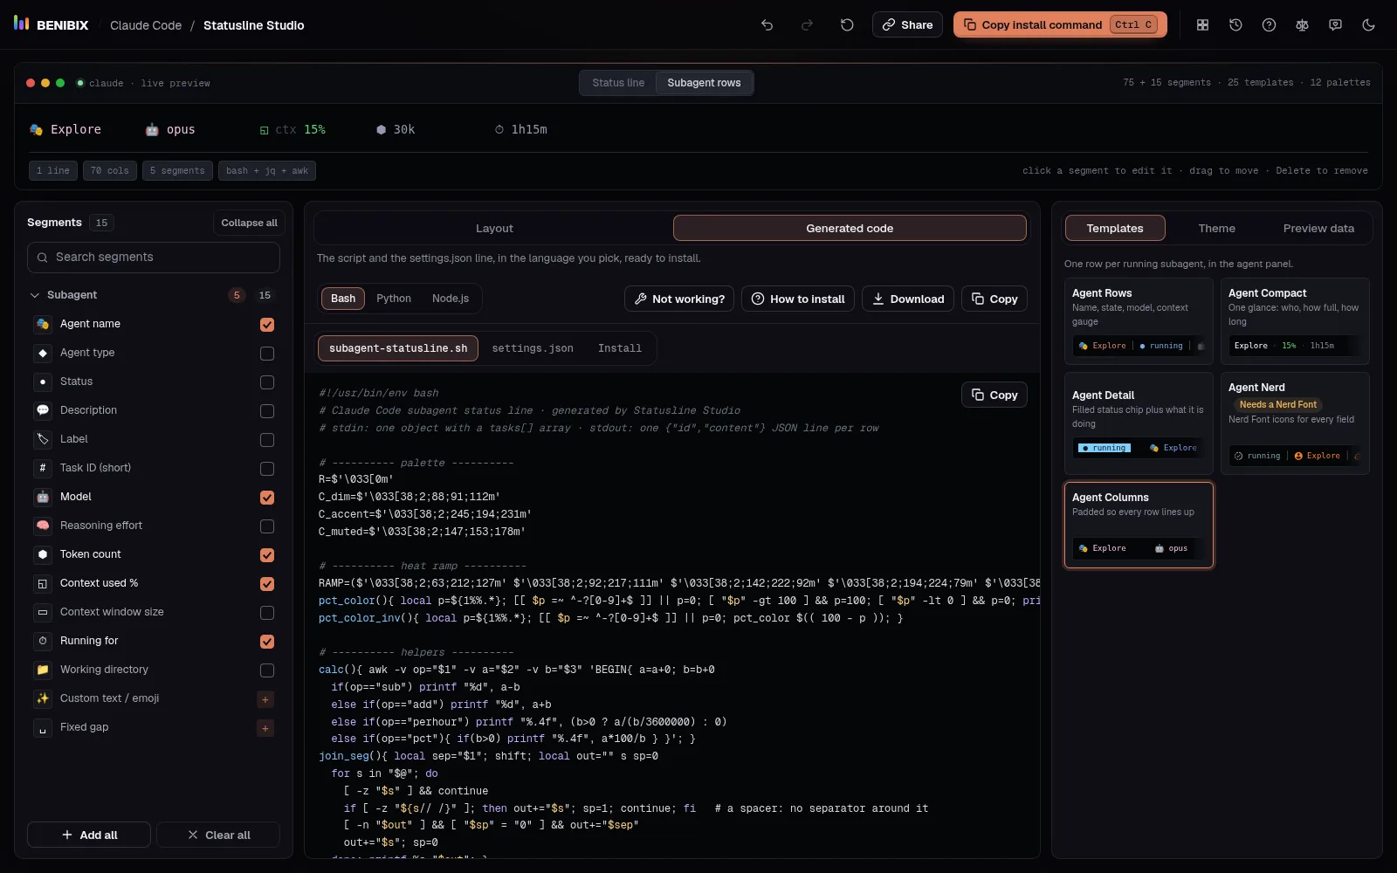Switch to the Theme tab

tap(1216, 229)
